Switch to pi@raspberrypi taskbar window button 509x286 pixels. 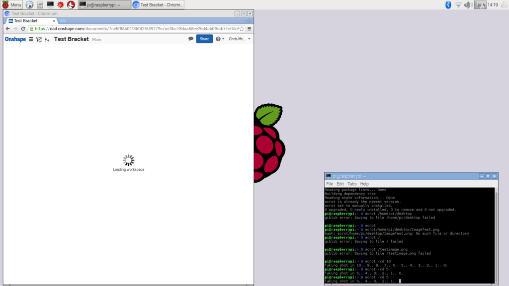(x=104, y=4)
